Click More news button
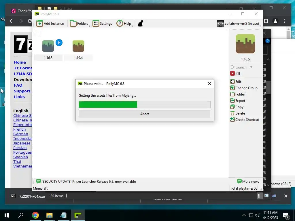 coord(248,182)
